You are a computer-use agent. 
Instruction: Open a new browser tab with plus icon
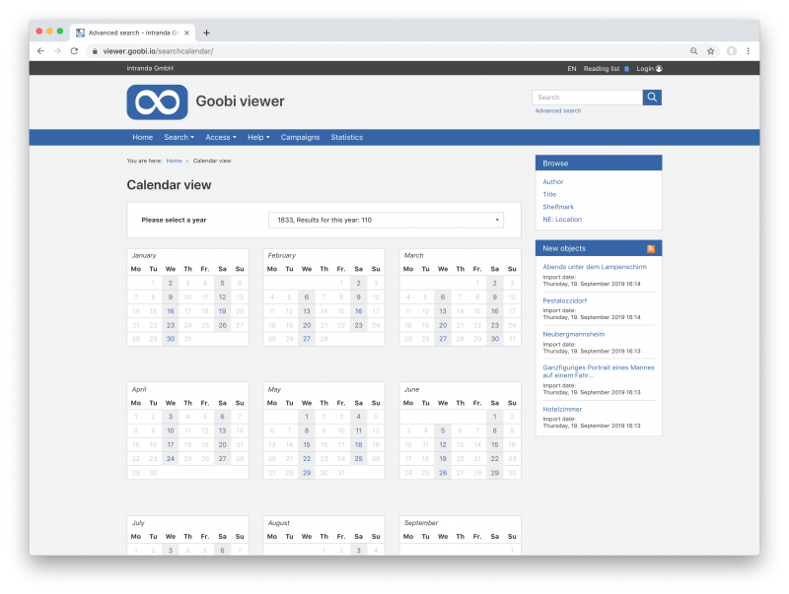tap(206, 32)
